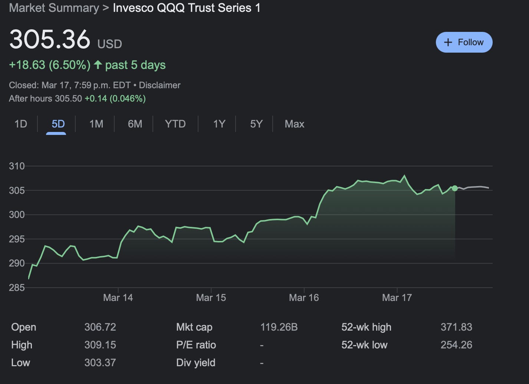Viewport: 529px width, 384px height.
Task: Click the 295 y-axis label
Action: click(x=17, y=239)
